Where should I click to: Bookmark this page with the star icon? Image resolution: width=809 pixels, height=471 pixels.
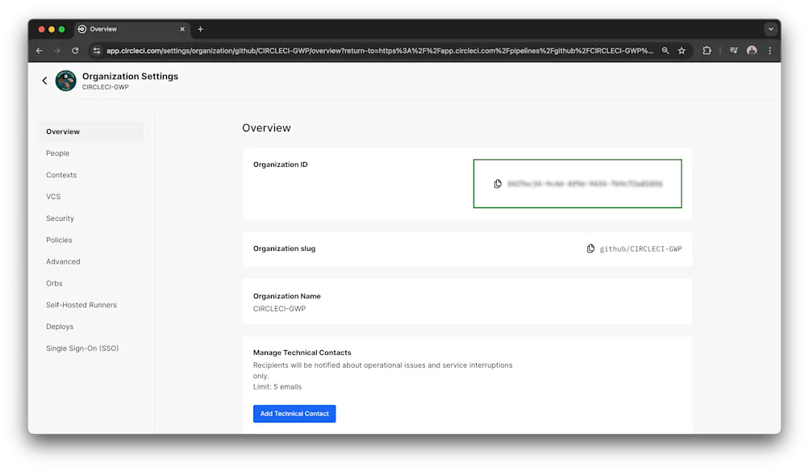[682, 50]
